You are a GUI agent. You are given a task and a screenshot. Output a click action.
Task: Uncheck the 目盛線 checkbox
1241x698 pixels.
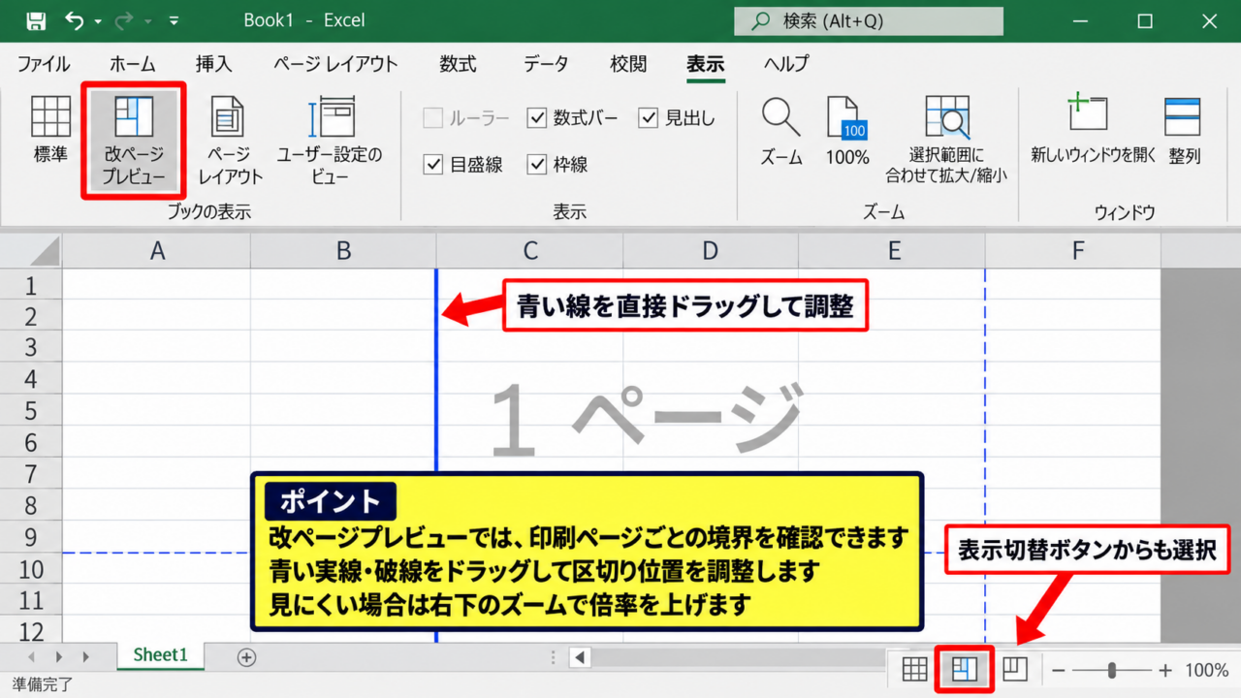coord(432,165)
